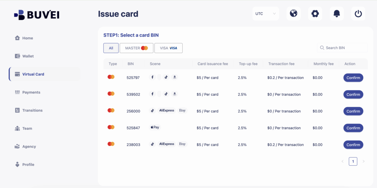The width and height of the screenshot is (377, 188).
Task: Open the UTC timezone dropdown
Action: [x=265, y=14]
